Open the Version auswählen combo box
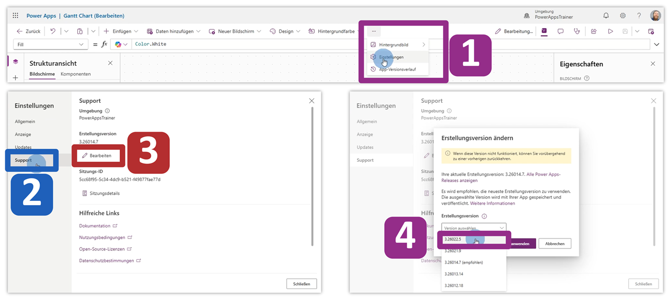The image size is (669, 299). pos(474,228)
